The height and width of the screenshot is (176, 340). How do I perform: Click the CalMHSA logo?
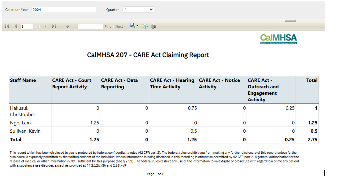point(278,39)
